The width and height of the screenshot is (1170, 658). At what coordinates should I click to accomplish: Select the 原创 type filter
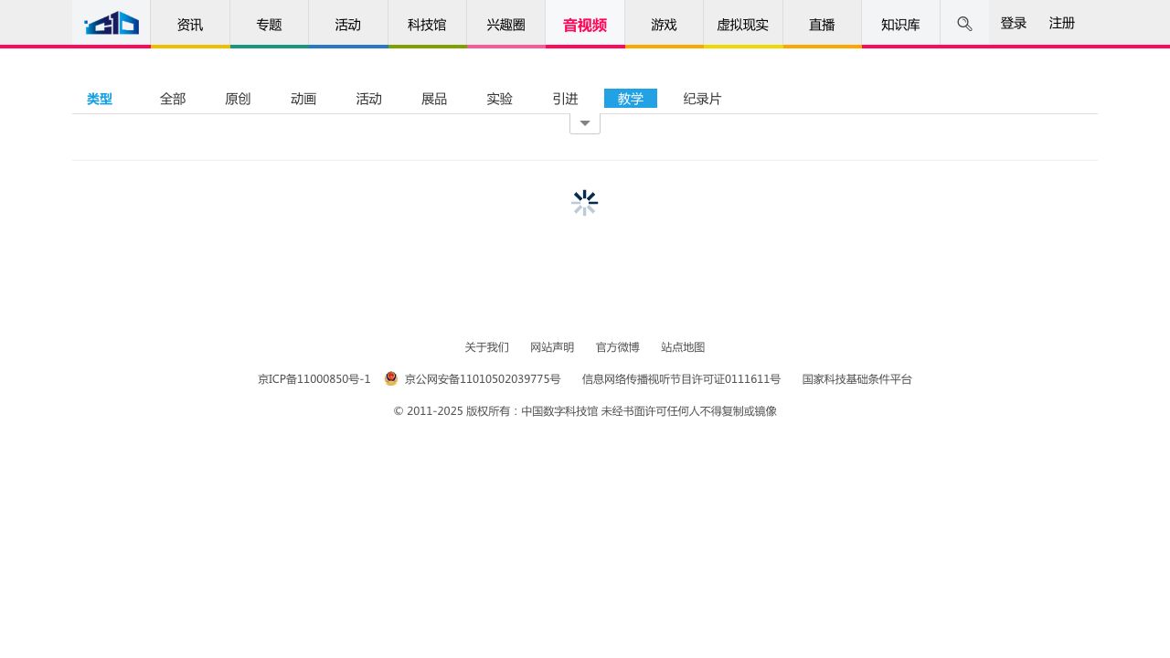(x=238, y=99)
